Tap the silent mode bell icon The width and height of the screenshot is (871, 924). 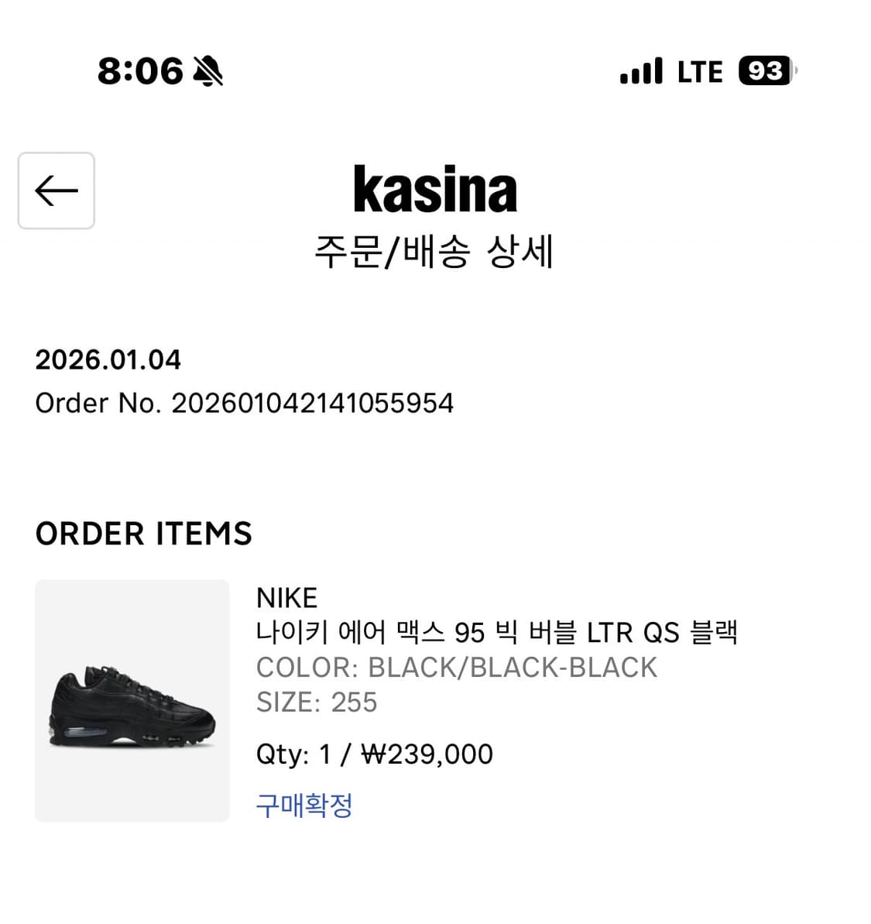(207, 71)
